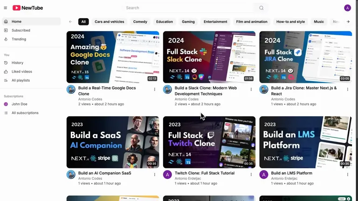This screenshot has height=201, width=358.
Task: Play the Full Stack Slack Clone thumbnail
Action: (209, 57)
